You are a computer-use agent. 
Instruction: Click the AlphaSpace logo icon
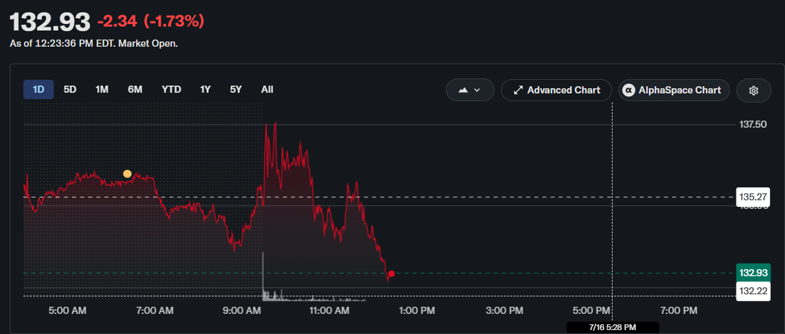coord(628,90)
